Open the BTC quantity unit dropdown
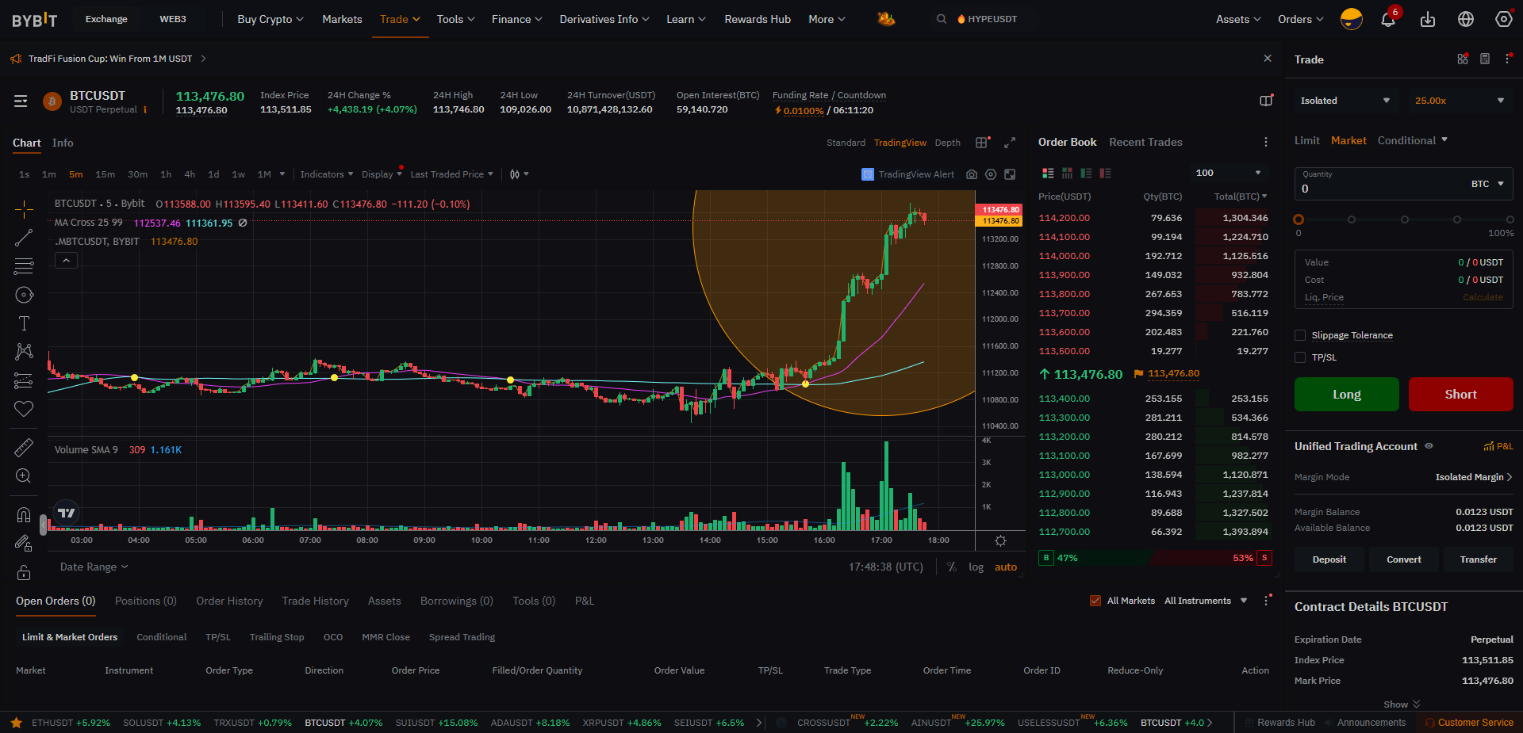 [1487, 184]
